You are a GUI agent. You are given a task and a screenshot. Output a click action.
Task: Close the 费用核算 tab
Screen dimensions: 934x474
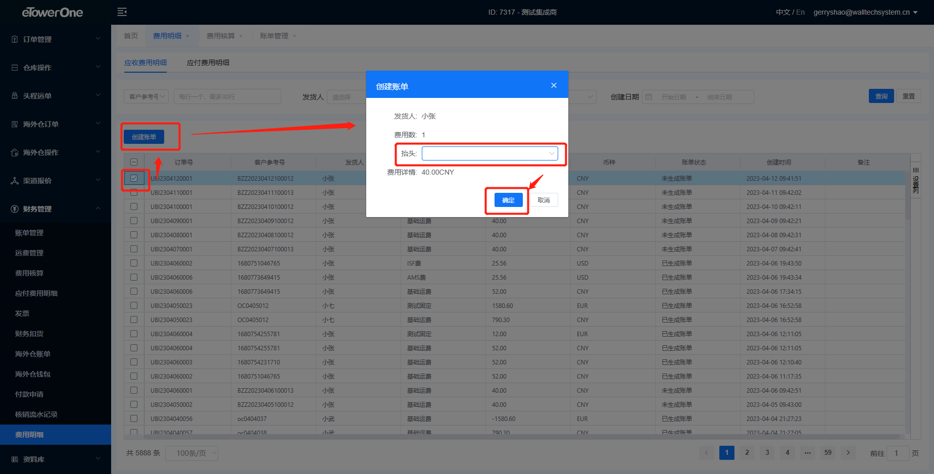point(241,36)
